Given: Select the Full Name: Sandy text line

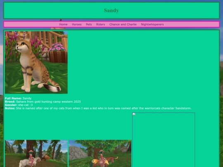Looking at the screenshot, I should [18, 98].
